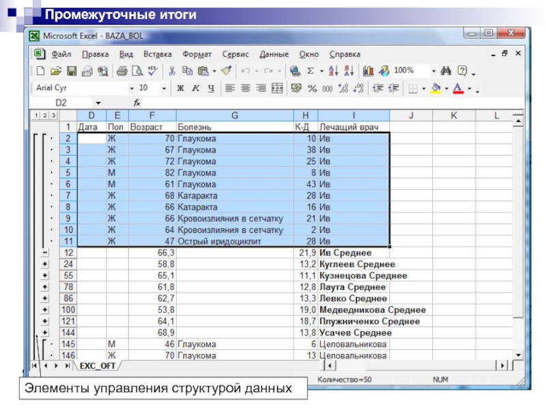Click the Cut scissors icon

[172, 70]
